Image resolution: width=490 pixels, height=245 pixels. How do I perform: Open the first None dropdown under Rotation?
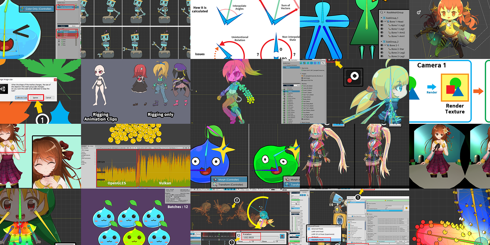[244, 241]
